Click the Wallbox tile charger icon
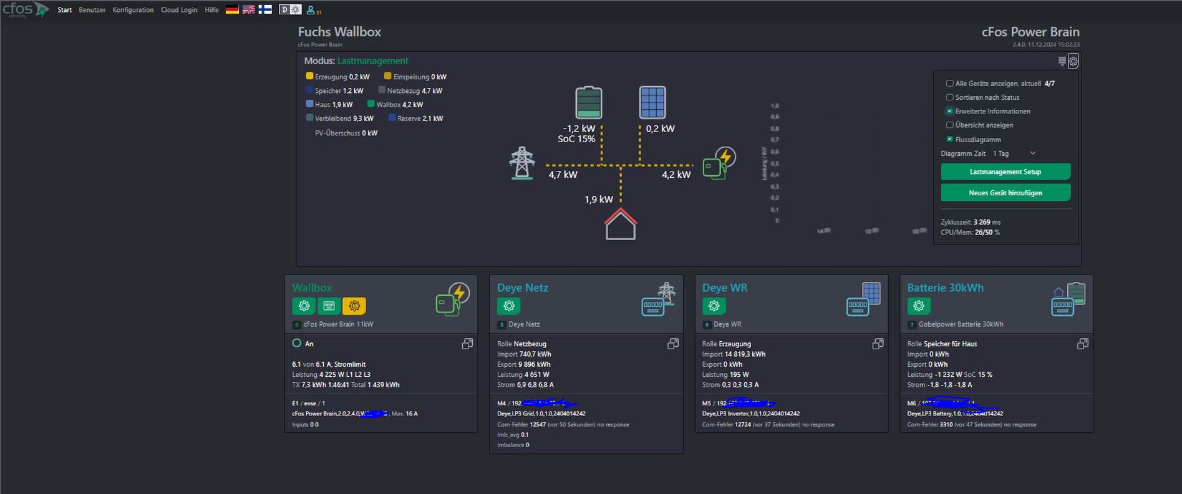Viewport: 1182px width, 494px height. tap(452, 299)
